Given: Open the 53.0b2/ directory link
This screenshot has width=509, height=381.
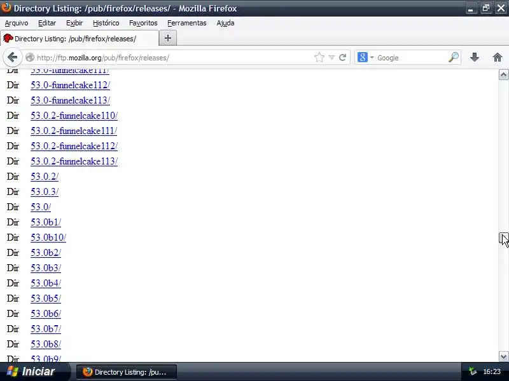Looking at the screenshot, I should click(46, 252).
